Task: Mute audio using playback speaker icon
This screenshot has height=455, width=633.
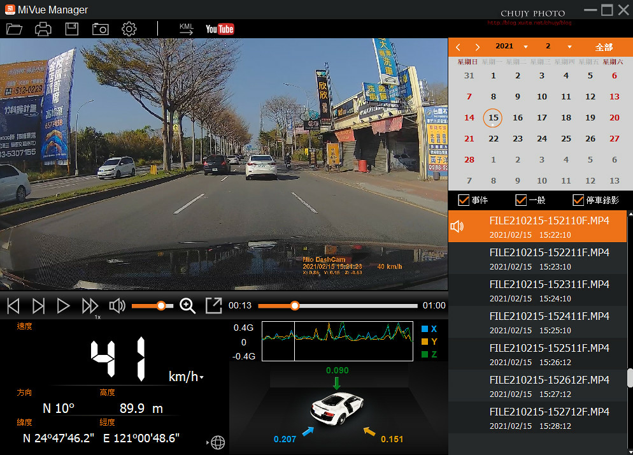Action: point(117,306)
